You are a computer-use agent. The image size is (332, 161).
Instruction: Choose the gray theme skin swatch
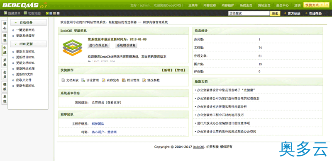(x=58, y=14)
